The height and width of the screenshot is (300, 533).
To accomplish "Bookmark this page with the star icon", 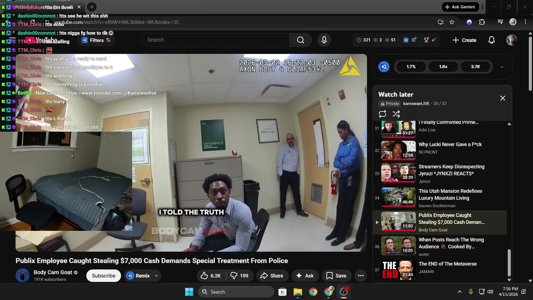I will 452,22.
